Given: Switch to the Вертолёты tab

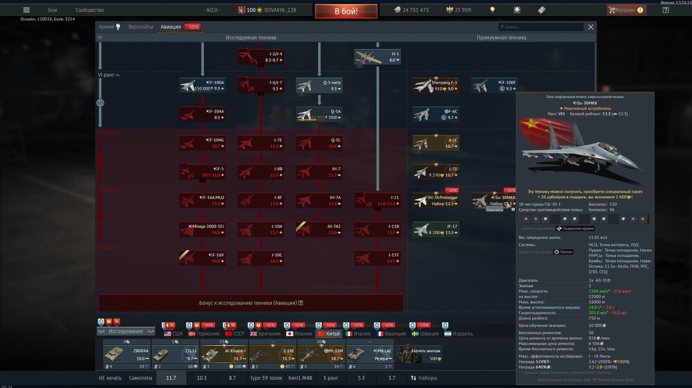Looking at the screenshot, I should pos(140,27).
